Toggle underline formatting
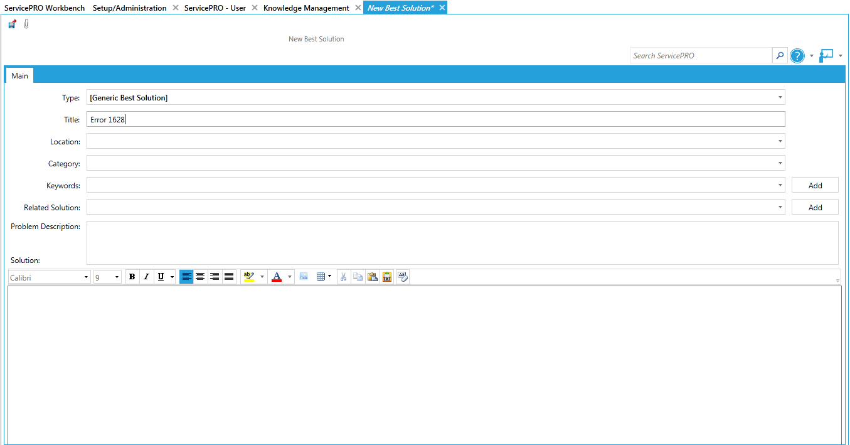850x445 pixels. (x=161, y=277)
